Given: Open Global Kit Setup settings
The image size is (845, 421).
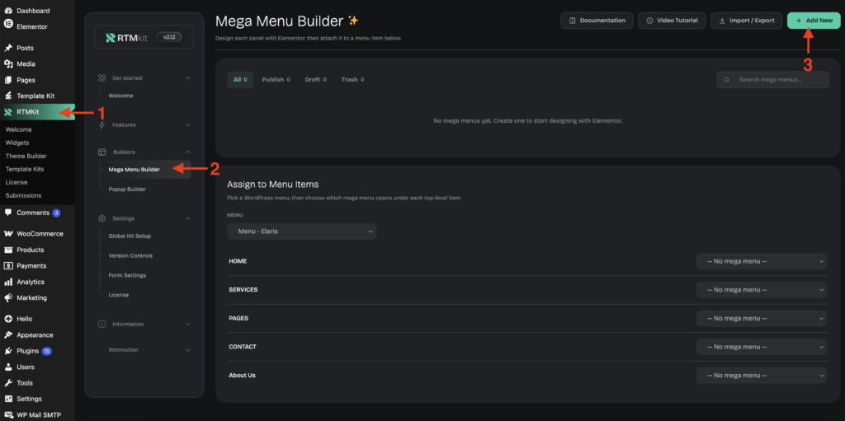Looking at the screenshot, I should point(130,236).
